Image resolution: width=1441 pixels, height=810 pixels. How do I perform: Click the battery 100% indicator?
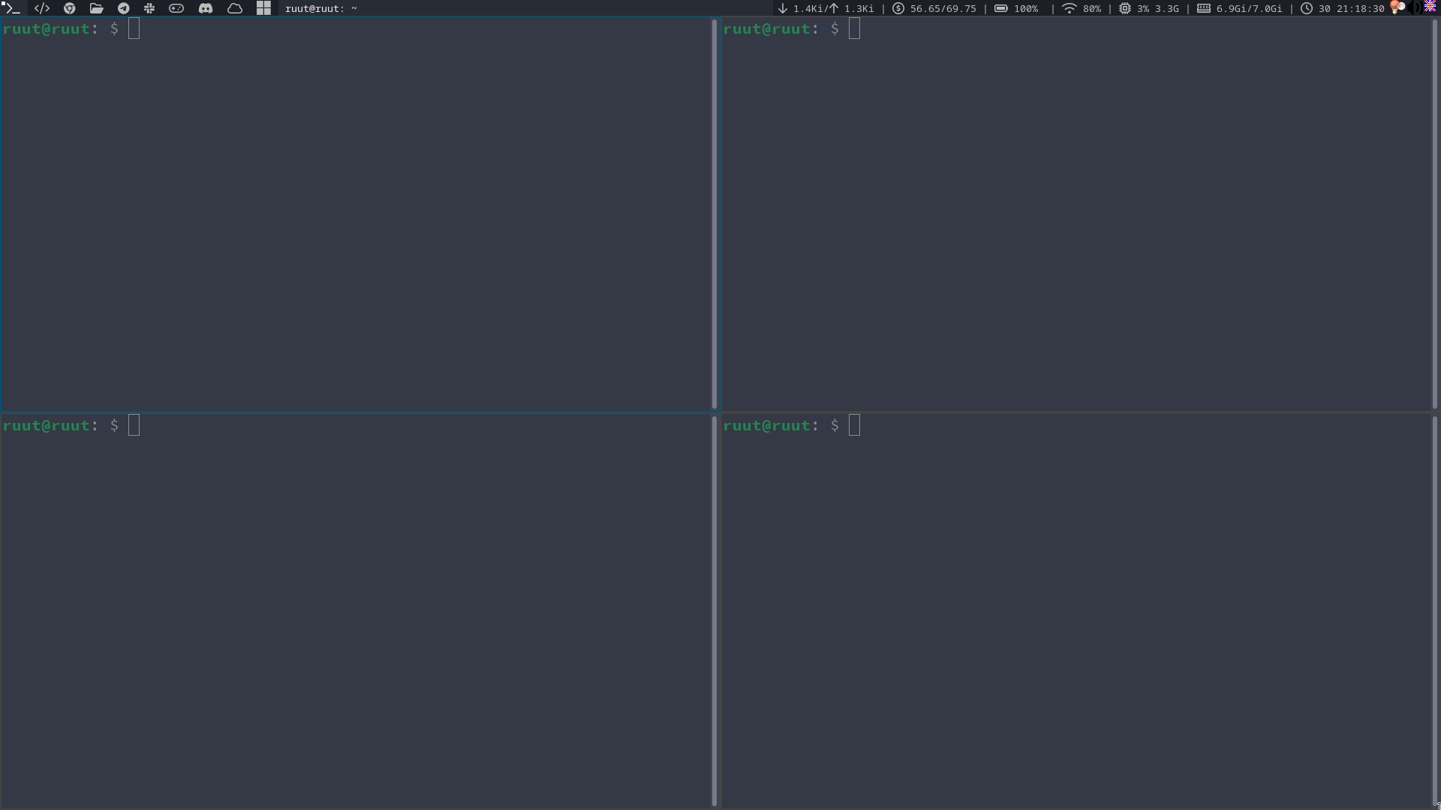tap(1016, 8)
